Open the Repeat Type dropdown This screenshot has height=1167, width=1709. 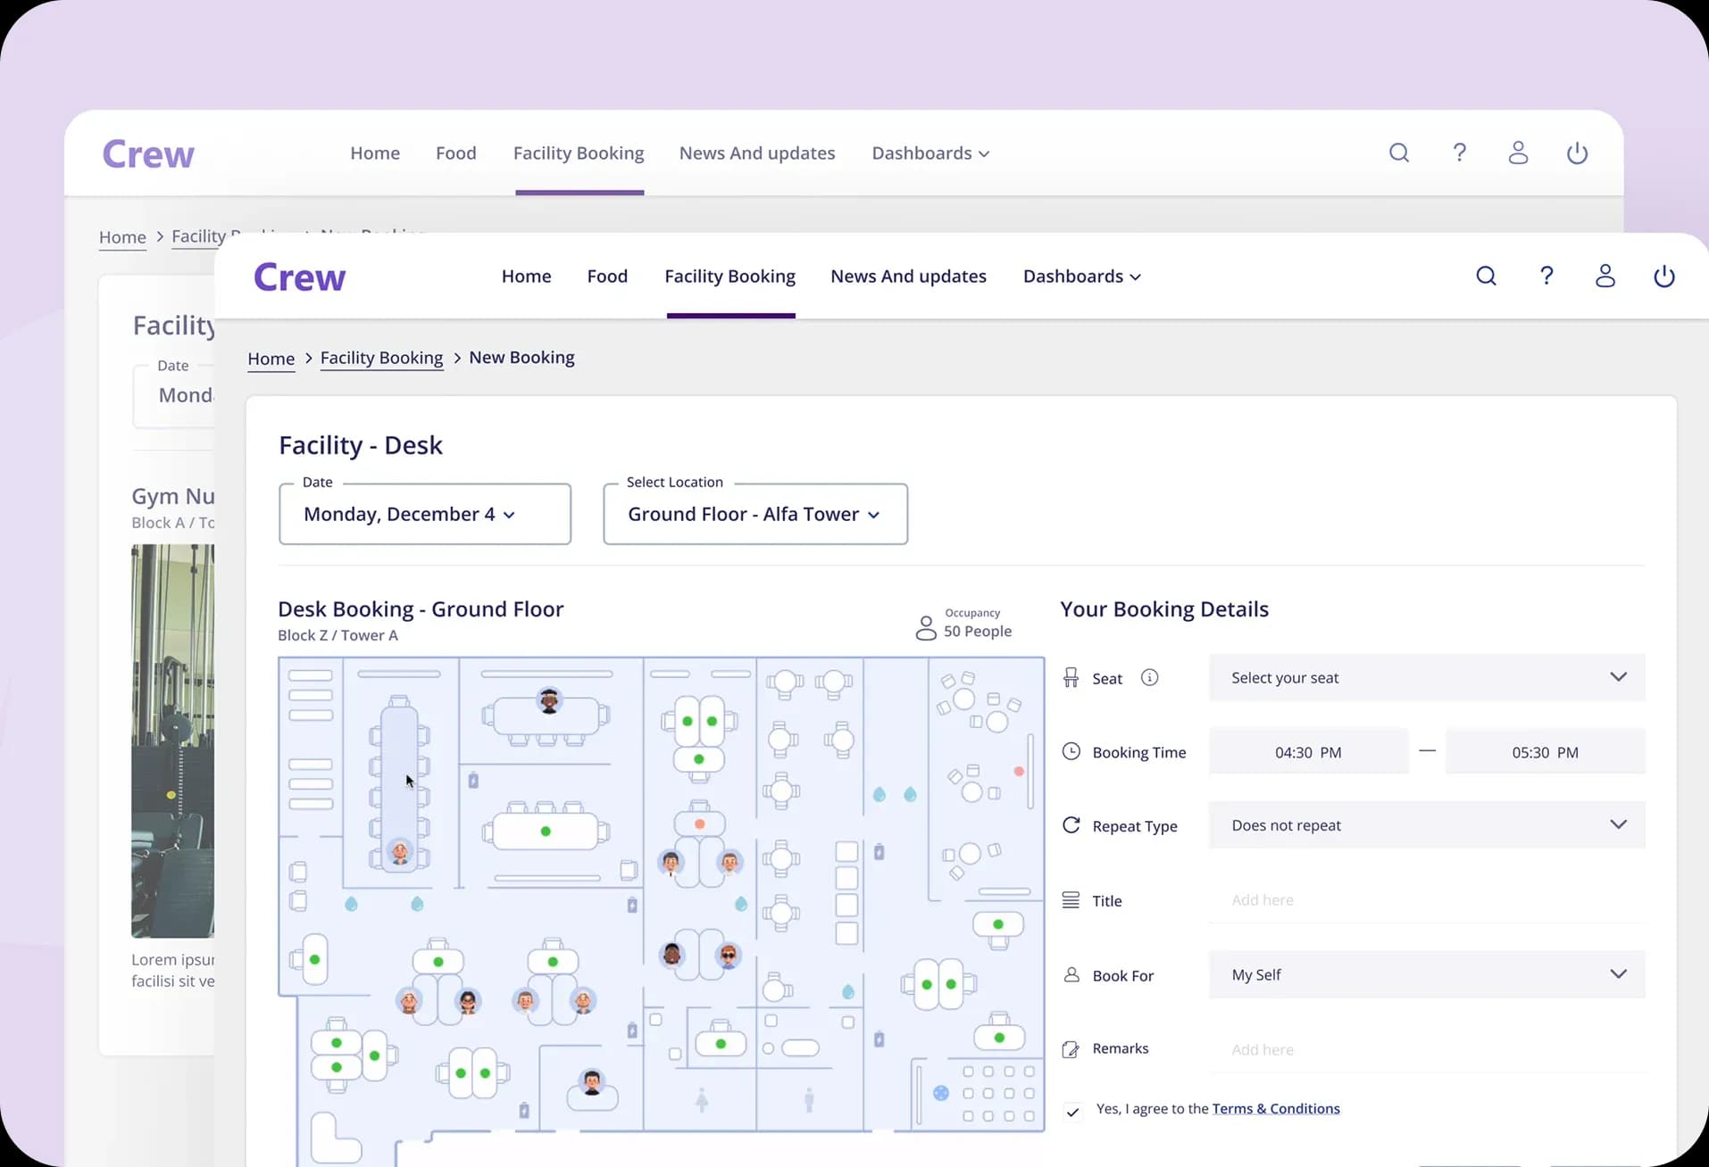point(1427,825)
